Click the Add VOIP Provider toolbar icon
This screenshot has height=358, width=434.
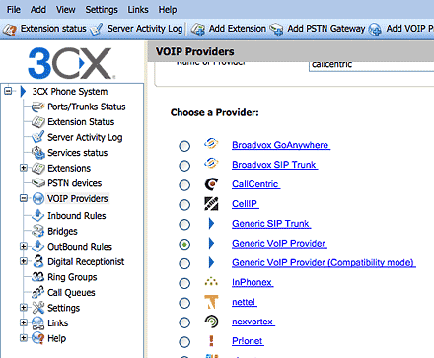pyautogui.click(x=375, y=29)
